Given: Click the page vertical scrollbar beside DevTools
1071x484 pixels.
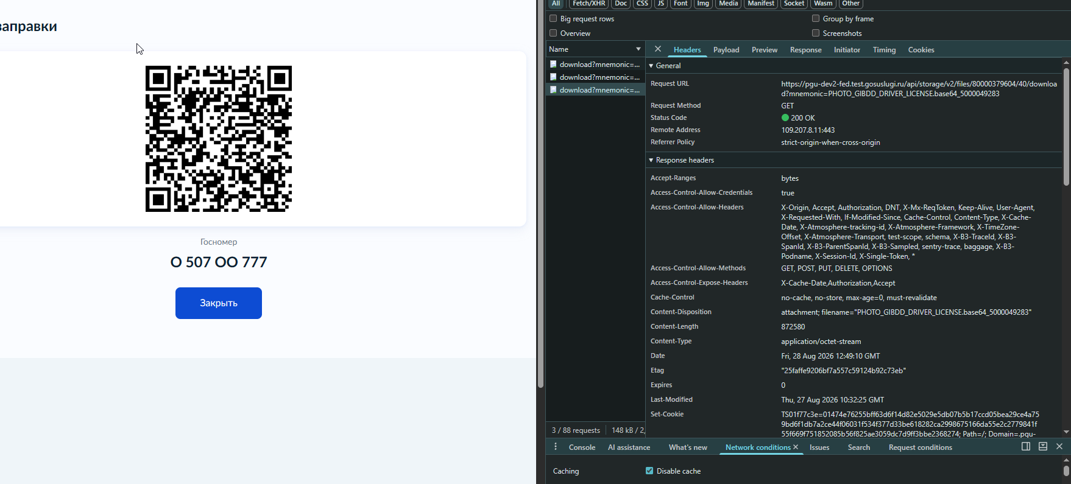Looking at the screenshot, I should [540, 194].
